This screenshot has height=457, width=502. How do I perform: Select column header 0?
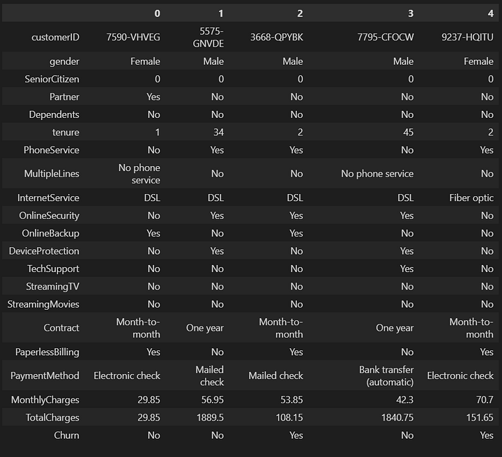point(157,13)
